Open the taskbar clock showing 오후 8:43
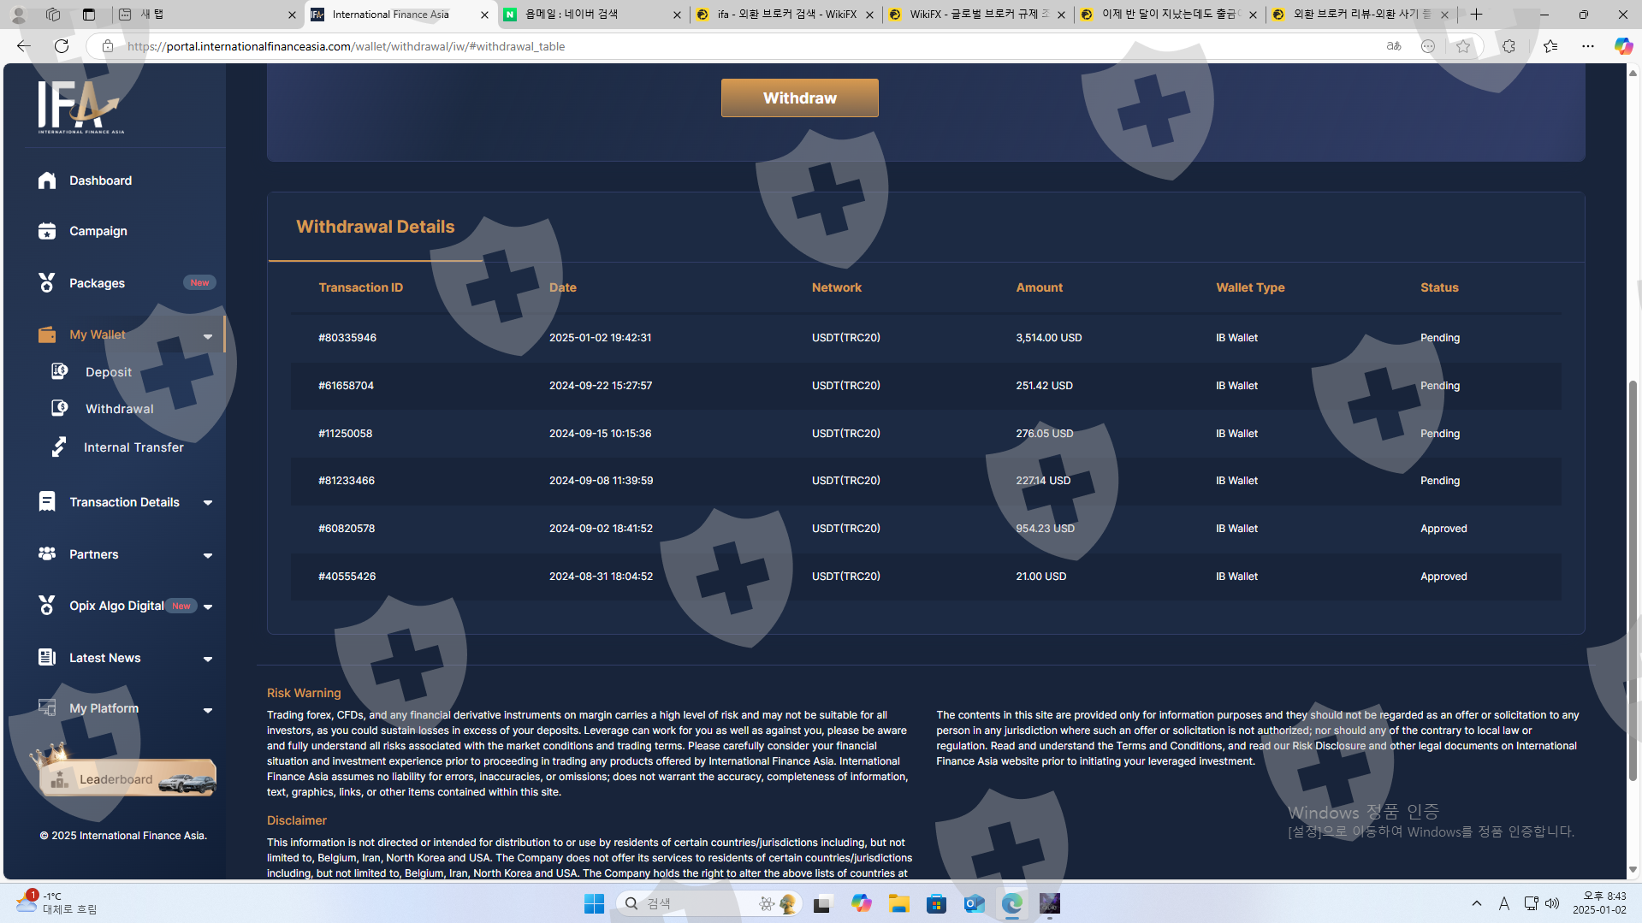This screenshot has height=923, width=1642. point(1599,902)
